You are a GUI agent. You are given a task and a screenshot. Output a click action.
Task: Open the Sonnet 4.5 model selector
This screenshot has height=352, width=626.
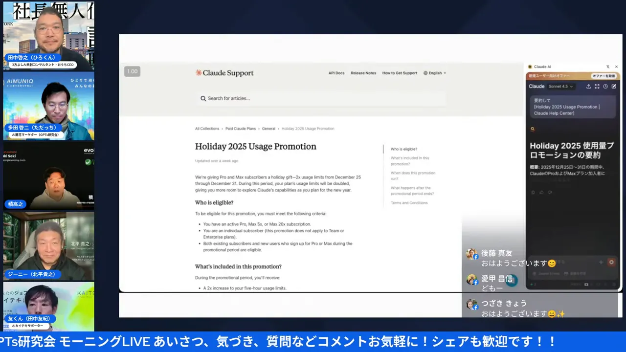tap(560, 86)
